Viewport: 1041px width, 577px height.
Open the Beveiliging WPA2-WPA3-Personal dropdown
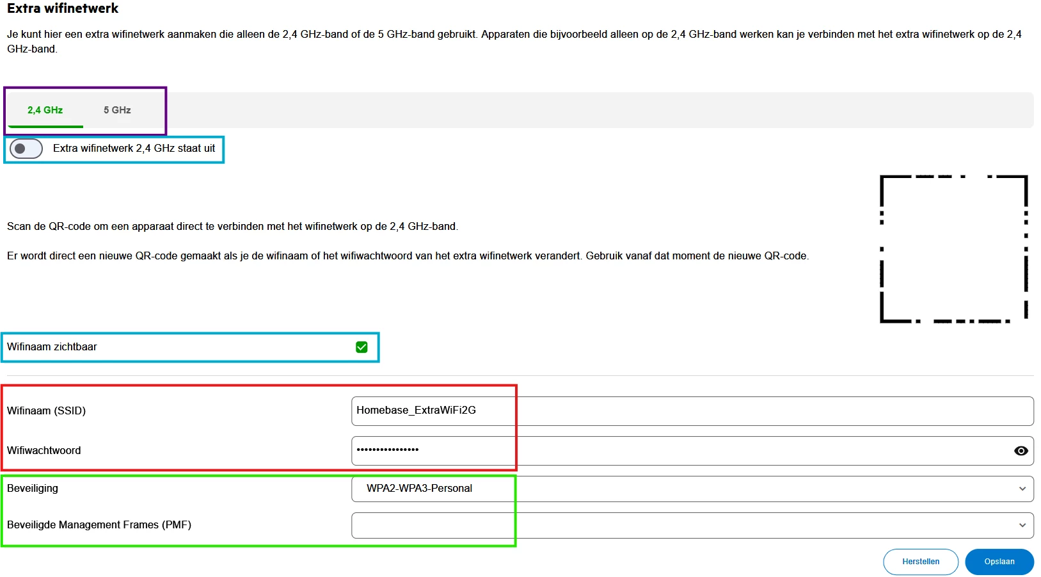click(x=692, y=489)
